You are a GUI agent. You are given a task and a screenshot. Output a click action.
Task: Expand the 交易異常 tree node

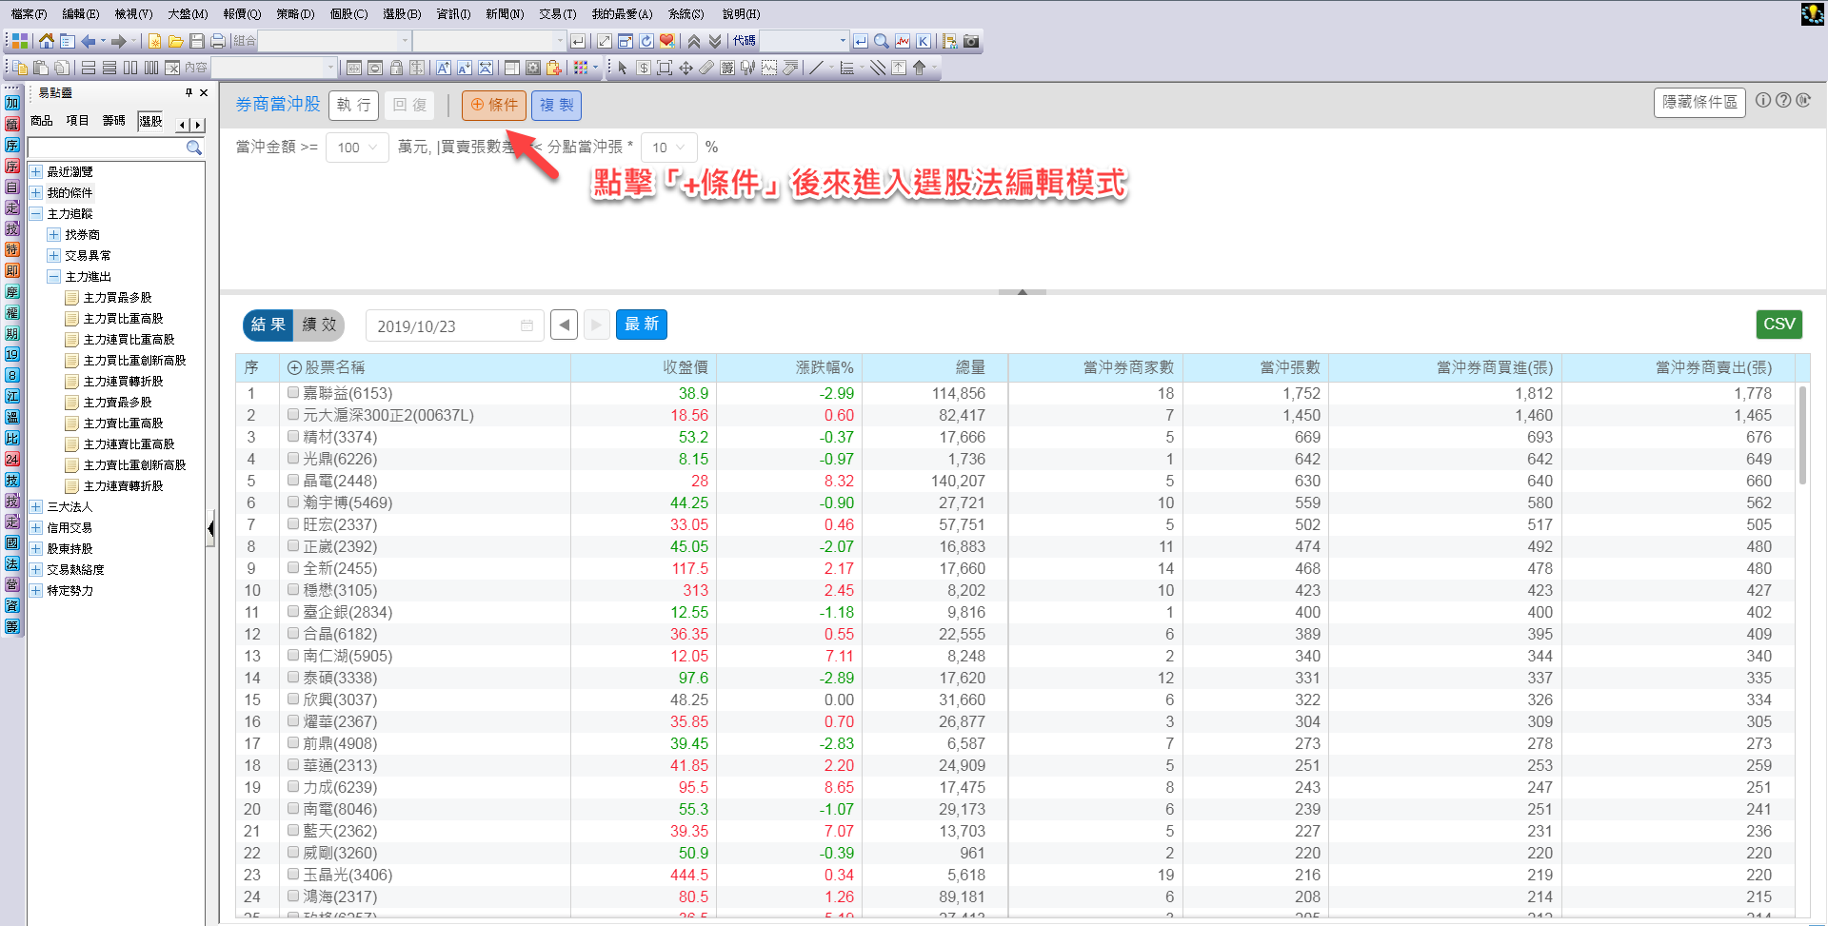tap(54, 255)
